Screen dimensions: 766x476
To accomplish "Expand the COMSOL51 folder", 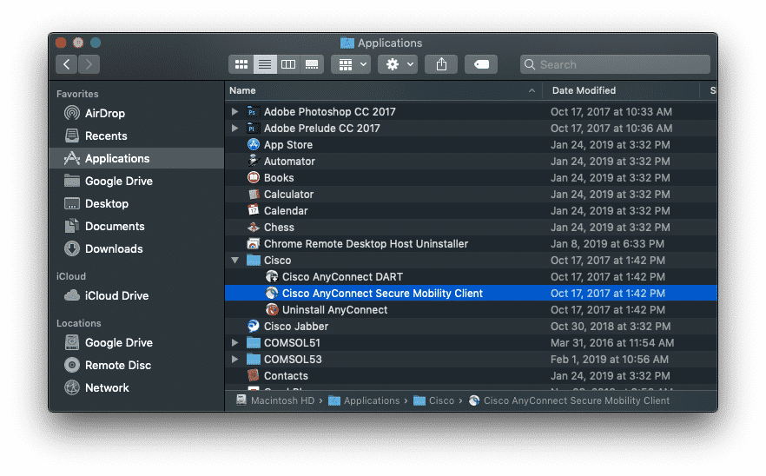I will pyautogui.click(x=235, y=343).
